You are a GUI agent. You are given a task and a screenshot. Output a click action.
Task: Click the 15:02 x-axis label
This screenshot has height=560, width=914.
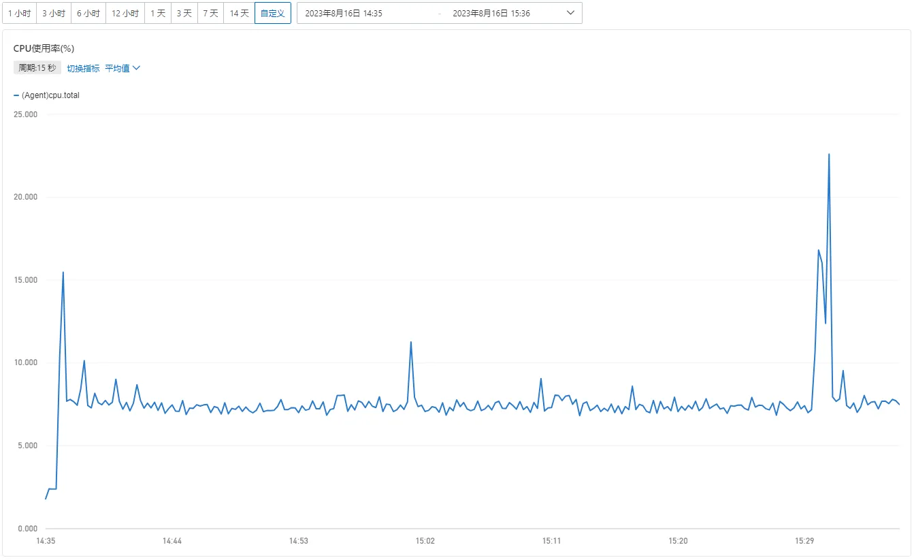(x=425, y=541)
